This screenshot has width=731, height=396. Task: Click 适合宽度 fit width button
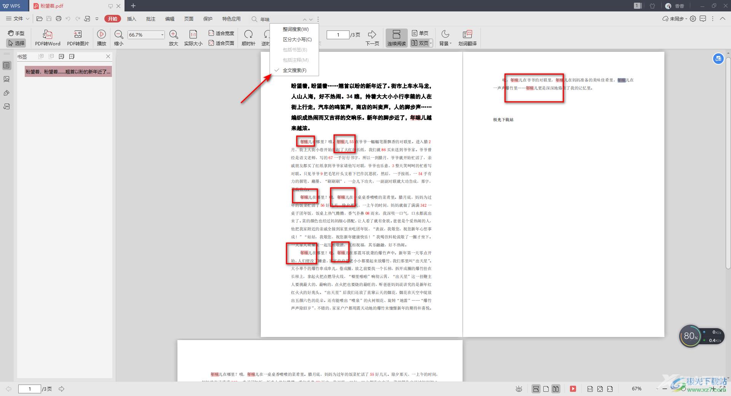pyautogui.click(x=221, y=33)
